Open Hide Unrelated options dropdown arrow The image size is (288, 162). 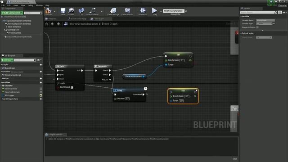pyautogui.click(x=102, y=11)
